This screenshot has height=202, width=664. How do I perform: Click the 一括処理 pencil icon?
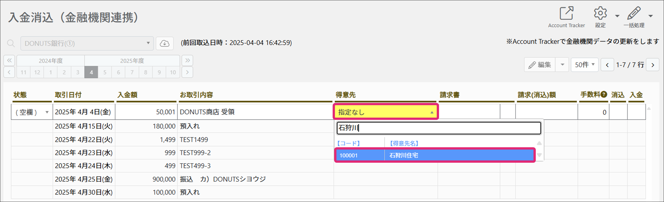(634, 13)
